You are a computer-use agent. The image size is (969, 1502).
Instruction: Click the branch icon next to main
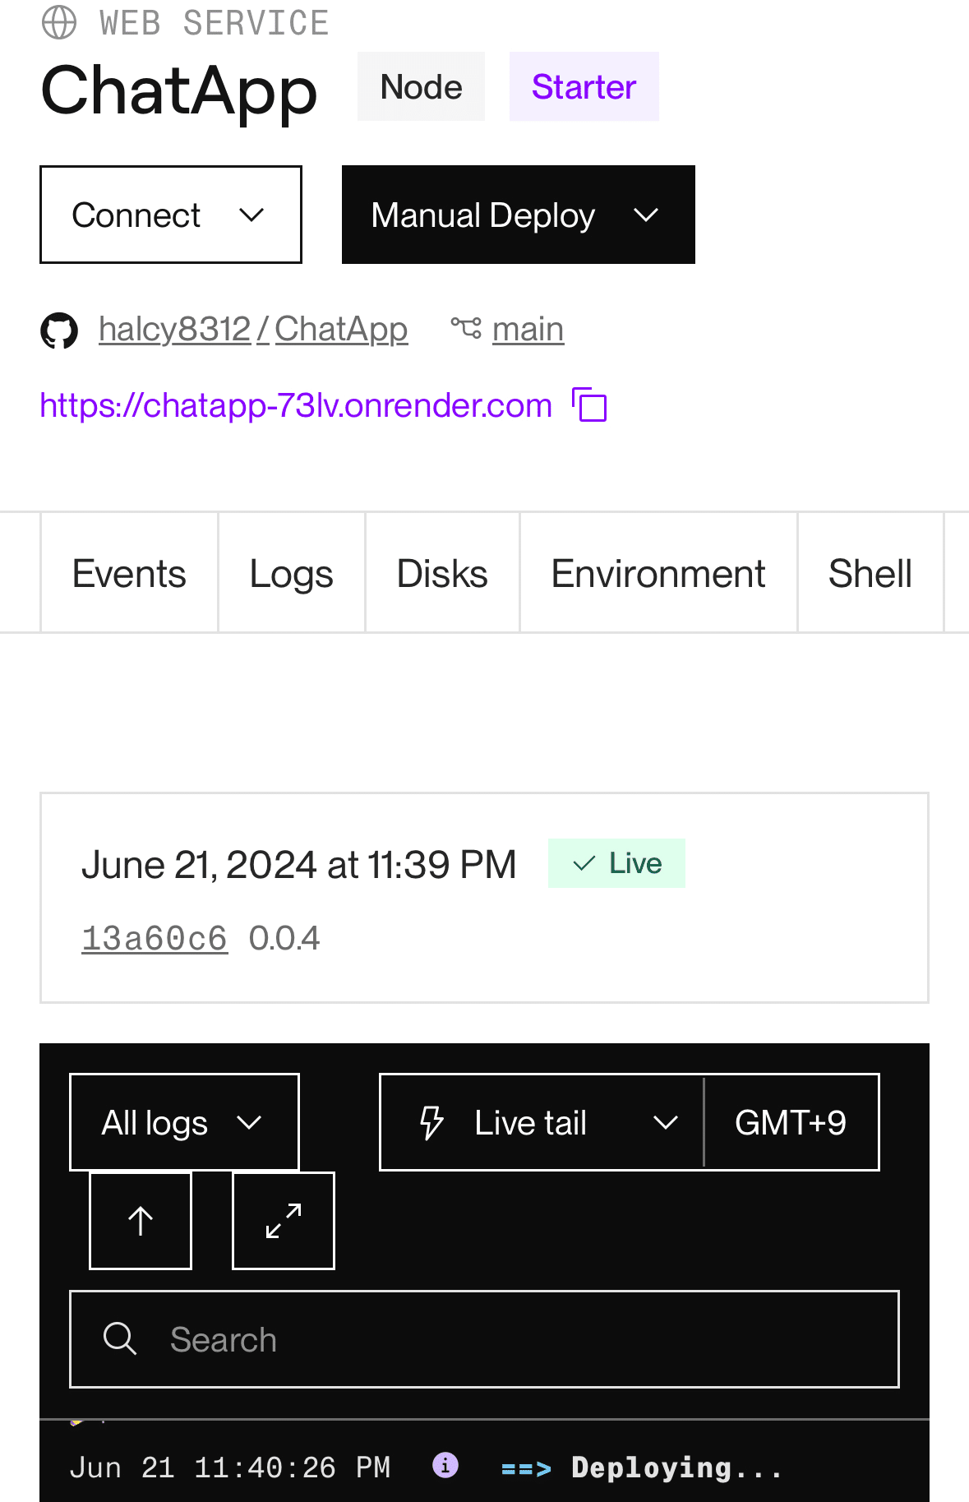pyautogui.click(x=466, y=329)
